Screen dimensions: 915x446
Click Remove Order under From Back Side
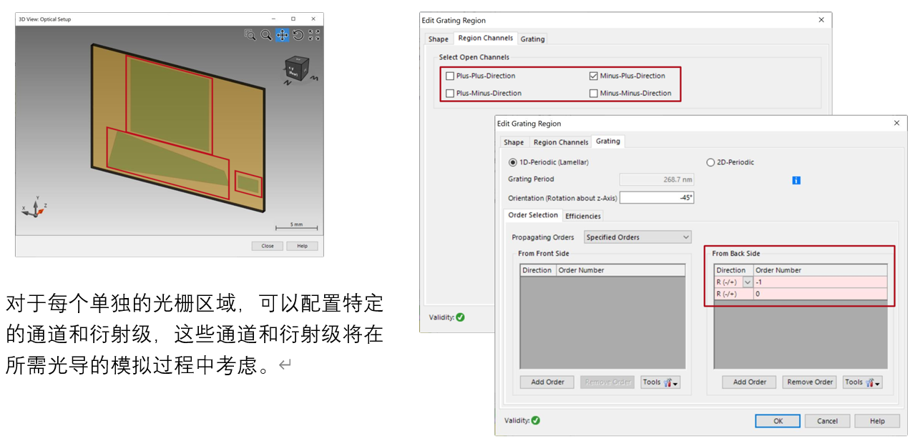click(x=810, y=382)
